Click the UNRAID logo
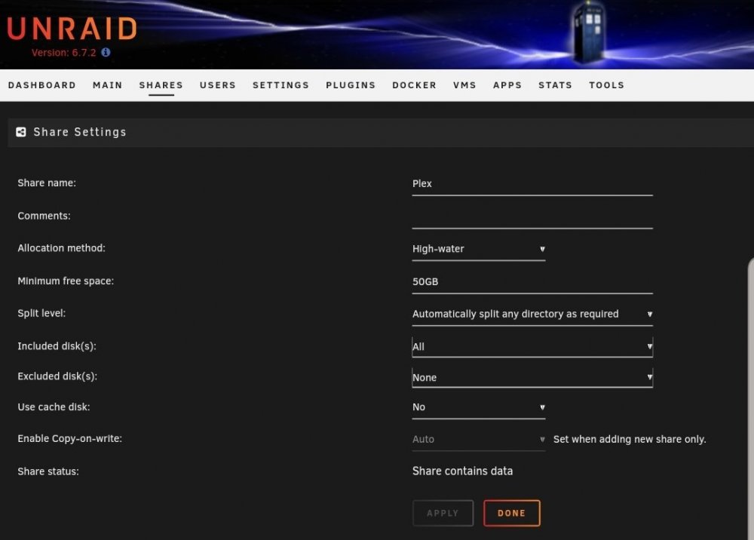 click(72, 29)
